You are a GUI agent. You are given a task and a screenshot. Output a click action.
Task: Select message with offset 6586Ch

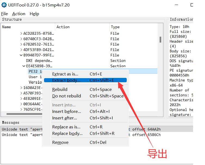tap(97, 135)
